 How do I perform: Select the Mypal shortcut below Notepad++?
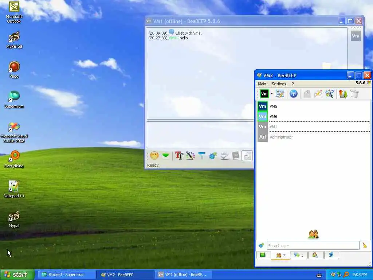(x=14, y=219)
